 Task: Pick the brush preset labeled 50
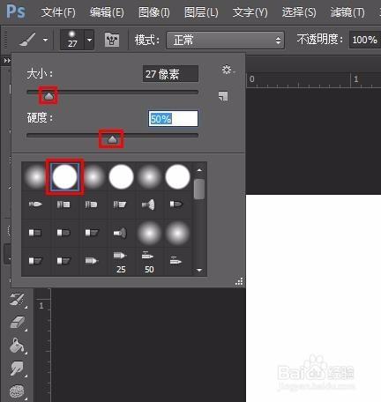pos(148,261)
